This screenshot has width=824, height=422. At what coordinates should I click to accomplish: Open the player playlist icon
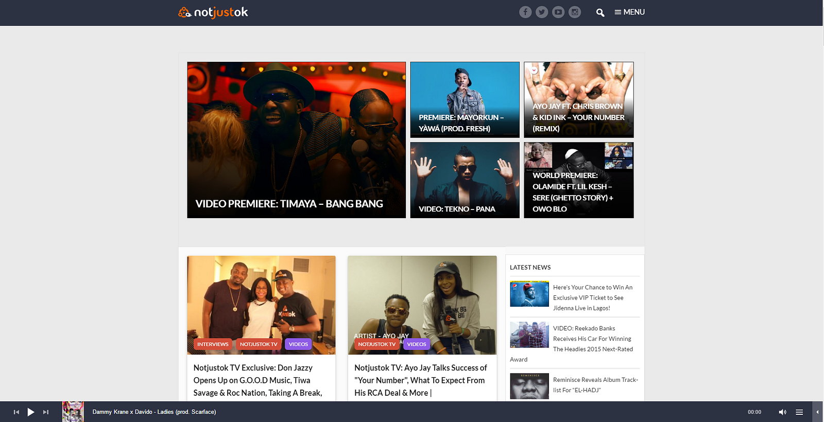799,412
